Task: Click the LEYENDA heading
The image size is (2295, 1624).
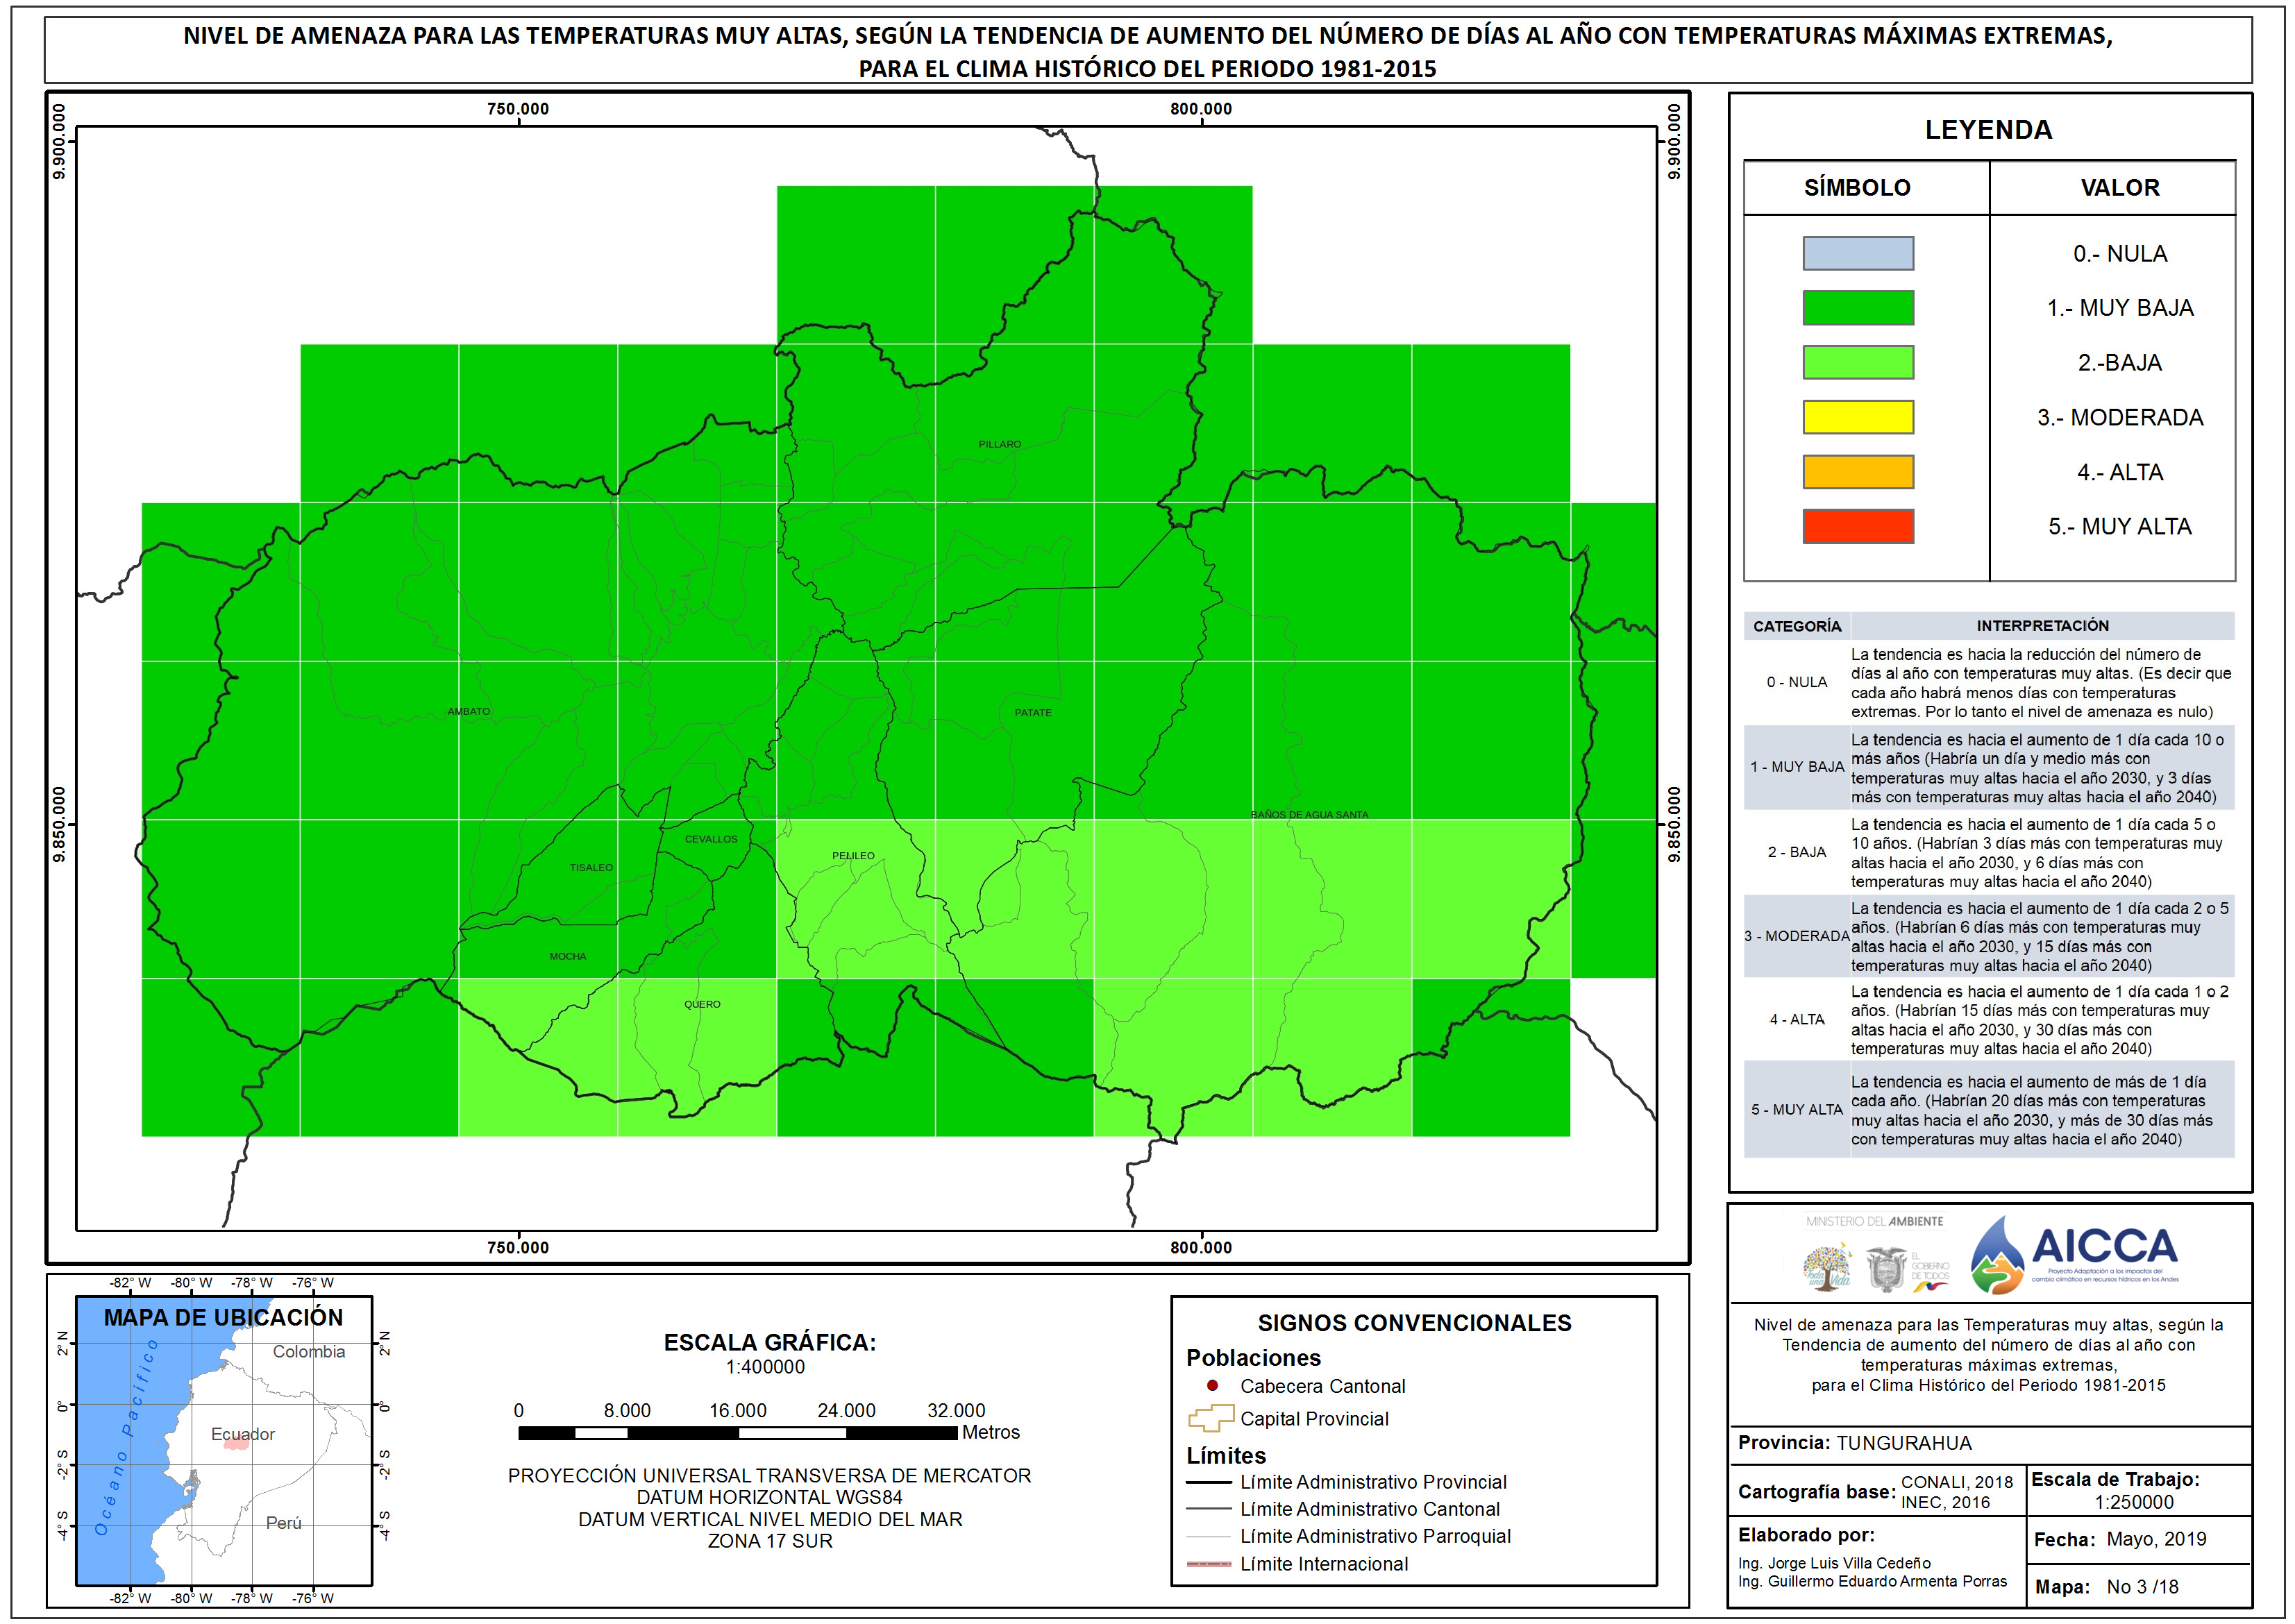Action: (1988, 130)
